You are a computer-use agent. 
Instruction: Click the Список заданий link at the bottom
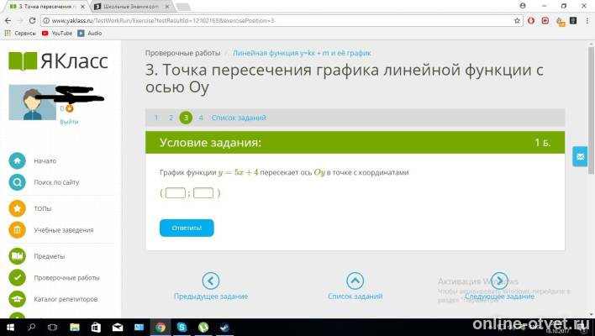[x=355, y=297]
